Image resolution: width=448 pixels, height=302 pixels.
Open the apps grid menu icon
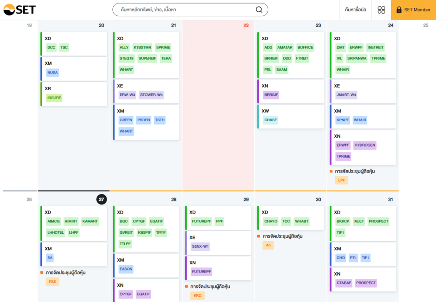point(381,10)
